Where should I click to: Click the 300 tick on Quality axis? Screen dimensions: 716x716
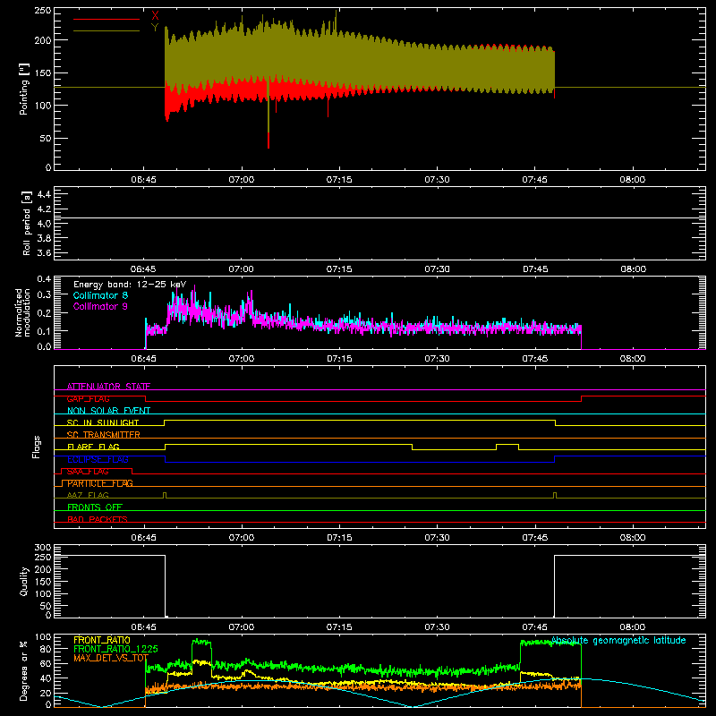pos(43,548)
